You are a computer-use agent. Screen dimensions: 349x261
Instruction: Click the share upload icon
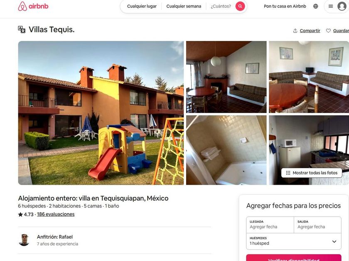coord(295,31)
